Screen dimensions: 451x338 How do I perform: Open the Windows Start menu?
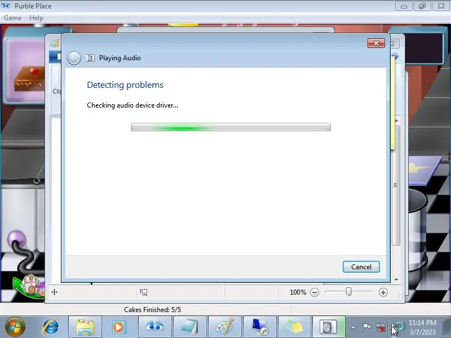pyautogui.click(x=15, y=327)
